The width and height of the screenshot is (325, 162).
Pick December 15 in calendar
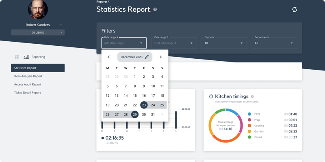135,96
